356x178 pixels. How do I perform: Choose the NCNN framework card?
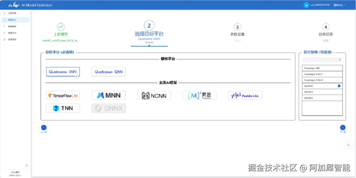154,95
